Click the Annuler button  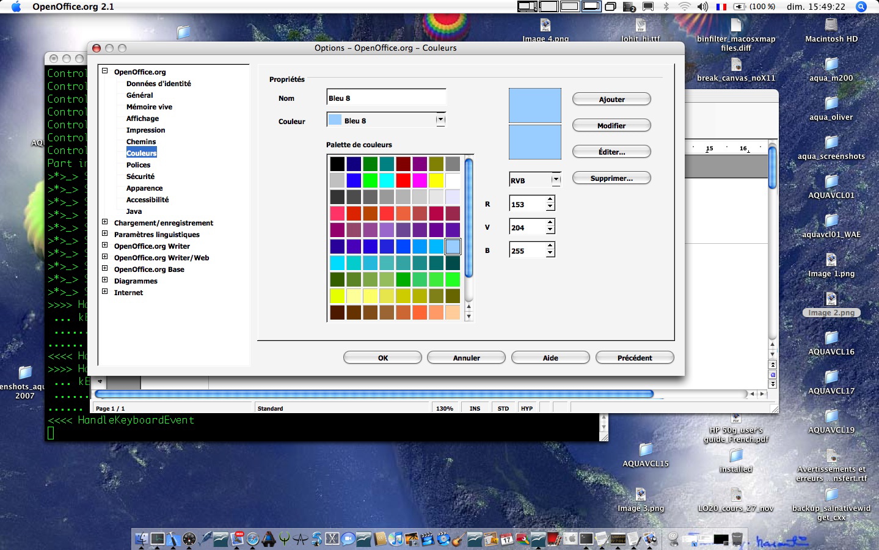pyautogui.click(x=467, y=358)
